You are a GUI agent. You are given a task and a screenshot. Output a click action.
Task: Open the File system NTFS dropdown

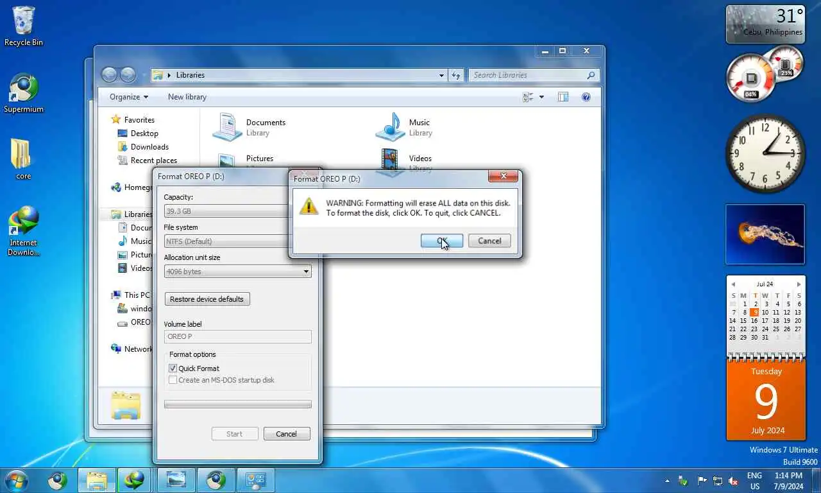[x=226, y=241]
